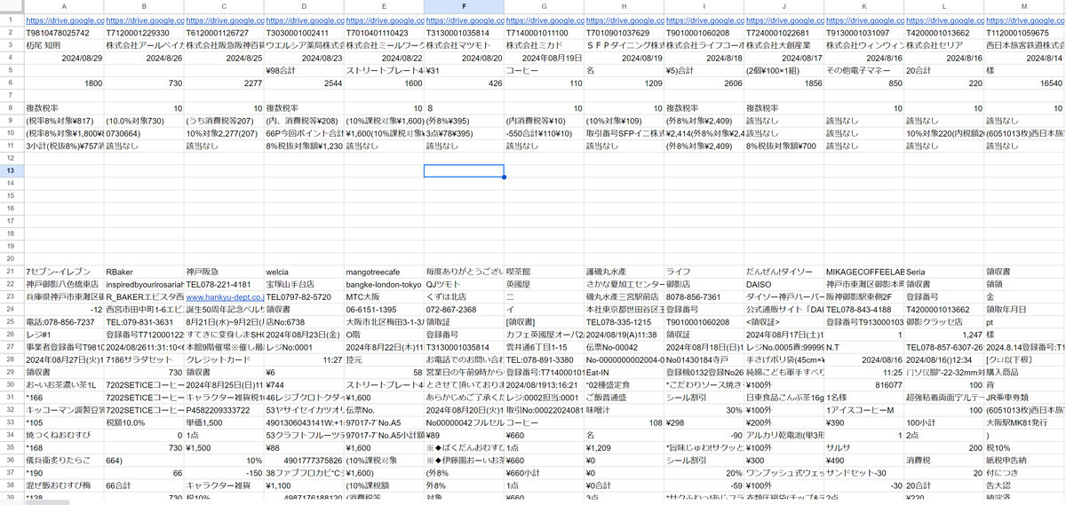
Task: Open the Drive link in cell H1
Action: click(624, 20)
